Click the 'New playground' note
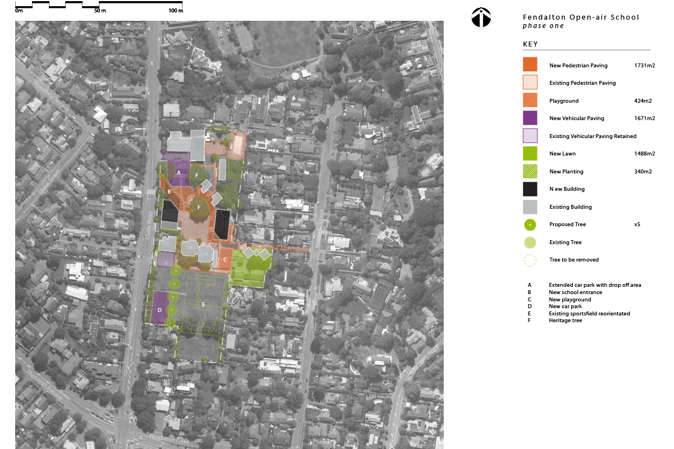Viewport: 674px width, 449px height. coord(570,300)
